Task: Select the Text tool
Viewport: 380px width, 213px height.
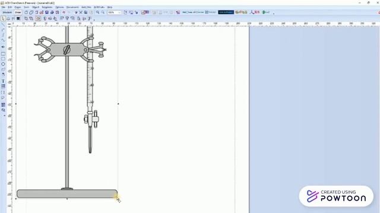Action: [3, 81]
